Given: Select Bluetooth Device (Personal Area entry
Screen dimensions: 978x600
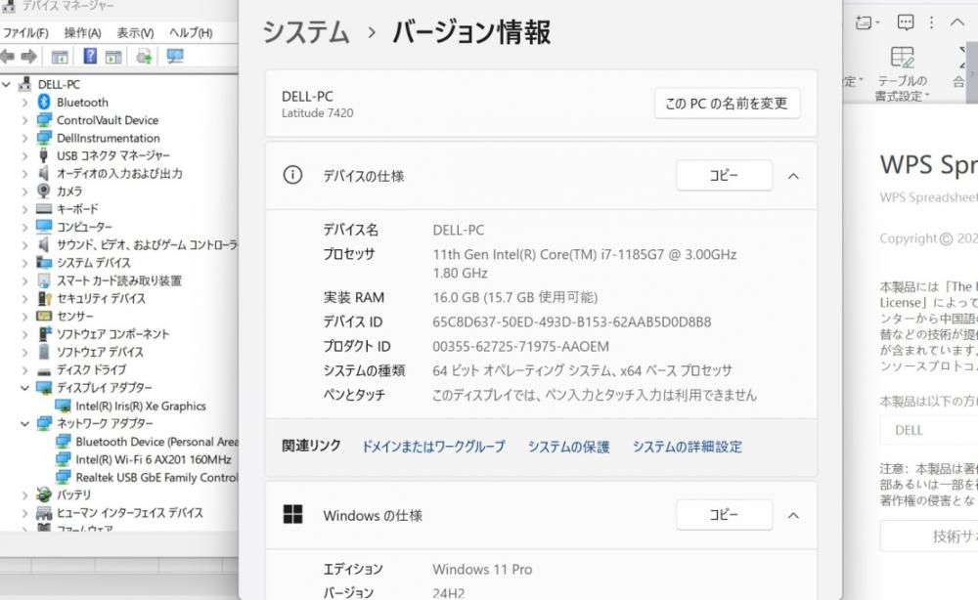Looking at the screenshot, I should pos(156,442).
